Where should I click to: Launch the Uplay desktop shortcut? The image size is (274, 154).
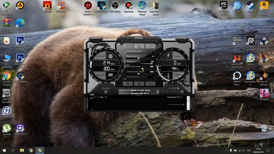[x=237, y=6]
